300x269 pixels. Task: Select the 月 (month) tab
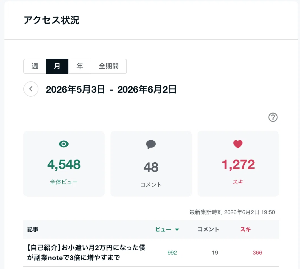(x=57, y=66)
